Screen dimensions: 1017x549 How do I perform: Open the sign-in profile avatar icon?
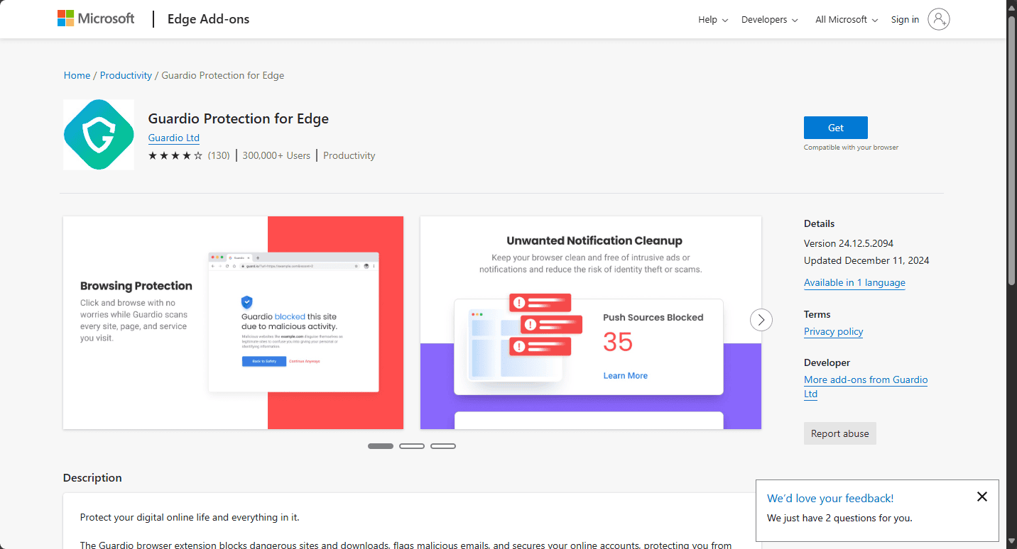tap(938, 19)
